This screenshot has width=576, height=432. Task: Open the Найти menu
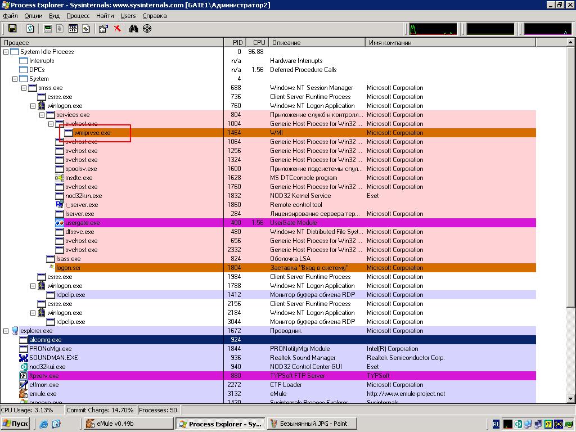coord(105,16)
